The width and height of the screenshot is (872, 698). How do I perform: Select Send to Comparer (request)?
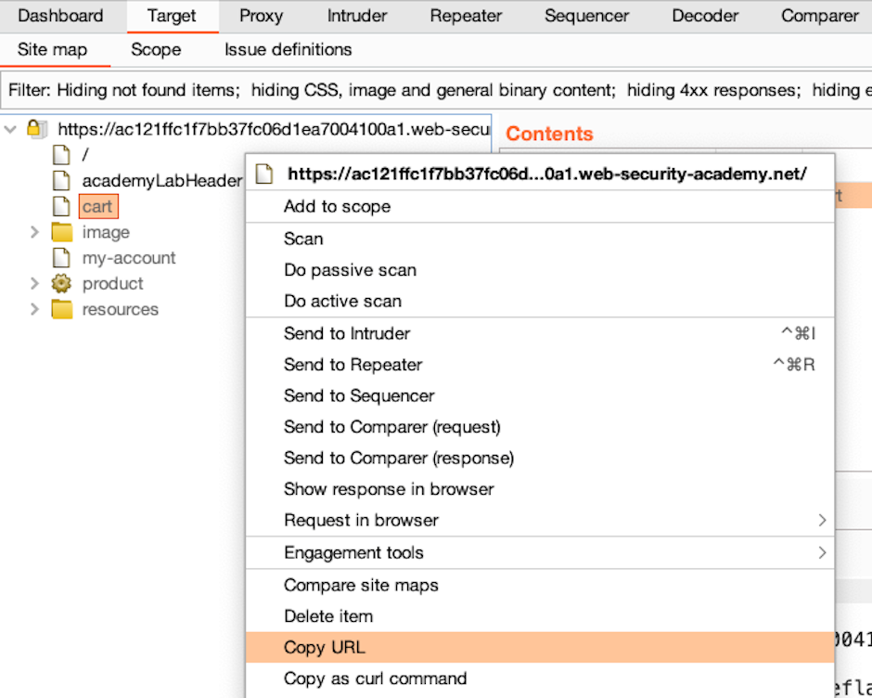coord(540,427)
